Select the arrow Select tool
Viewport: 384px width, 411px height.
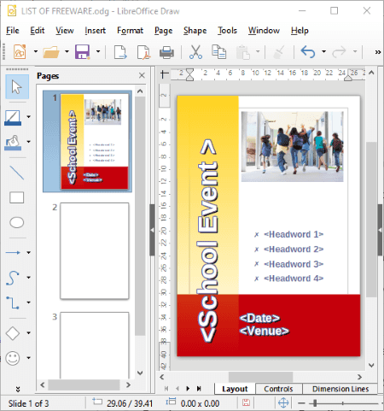coord(17,86)
